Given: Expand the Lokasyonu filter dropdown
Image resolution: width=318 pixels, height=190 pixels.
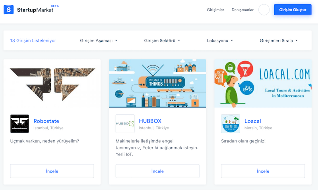Looking at the screenshot, I should coord(220,40).
